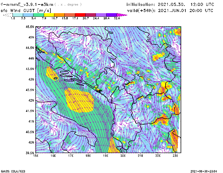Select the light purple 24.4–28.4 legend swatch
The image size is (223, 173).
pyautogui.click(x=101, y=15)
